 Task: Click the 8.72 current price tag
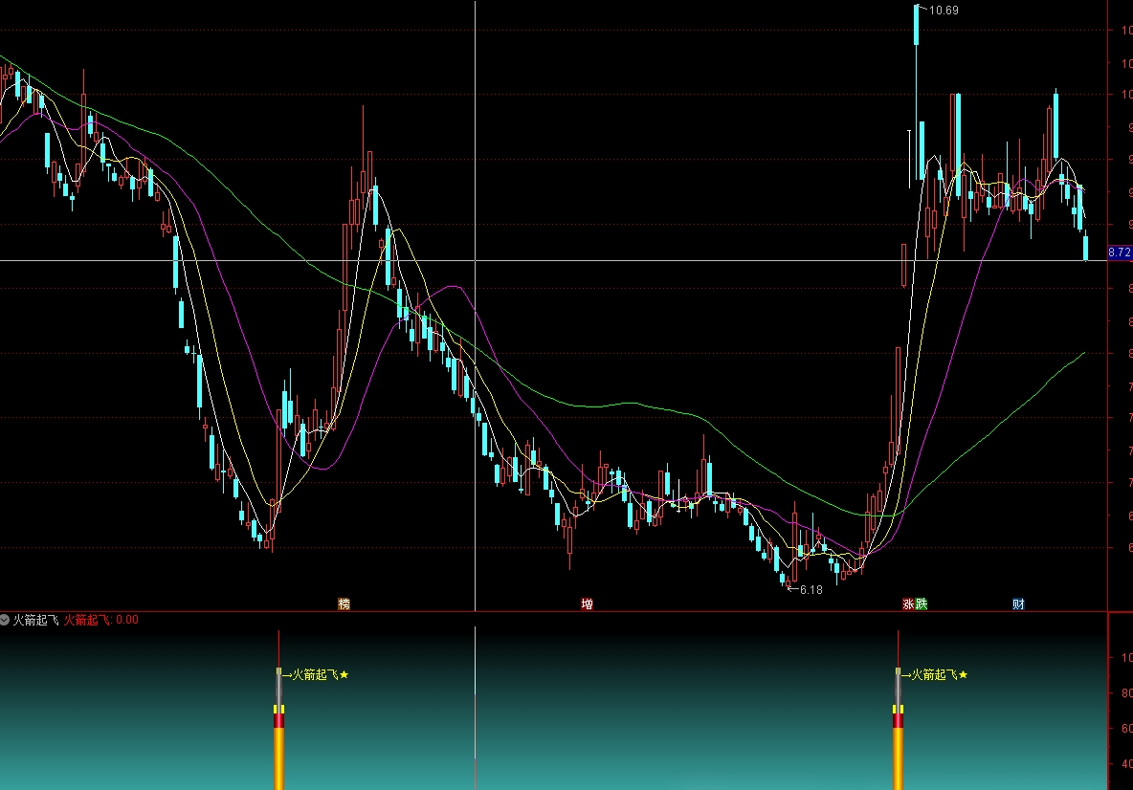click(x=1120, y=252)
